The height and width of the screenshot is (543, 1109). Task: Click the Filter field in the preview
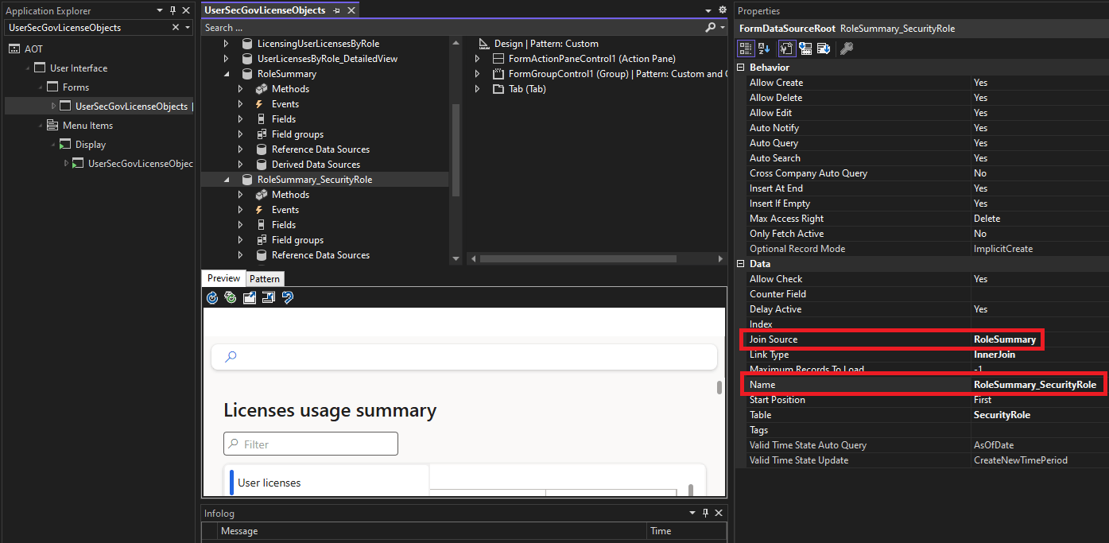(311, 444)
